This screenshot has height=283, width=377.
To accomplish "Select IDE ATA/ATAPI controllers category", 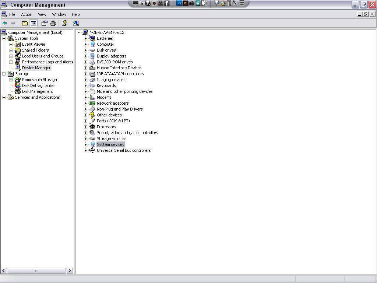I will coord(120,74).
